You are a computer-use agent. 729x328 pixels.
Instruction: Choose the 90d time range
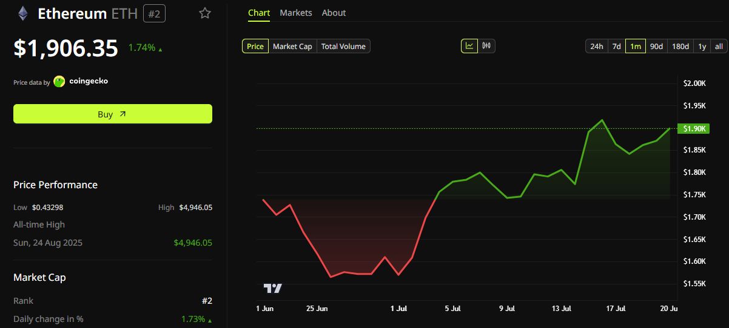(x=656, y=46)
